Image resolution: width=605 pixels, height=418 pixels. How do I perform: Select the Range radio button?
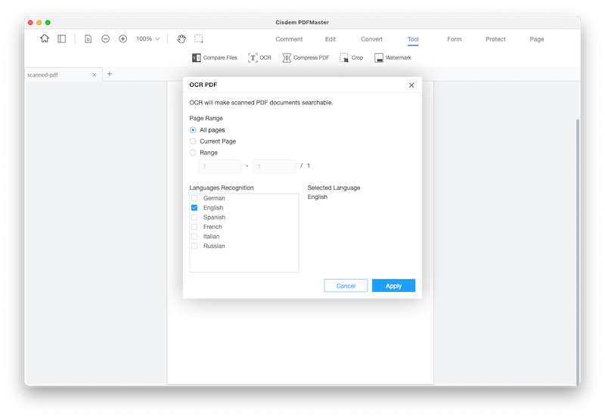[x=193, y=153]
